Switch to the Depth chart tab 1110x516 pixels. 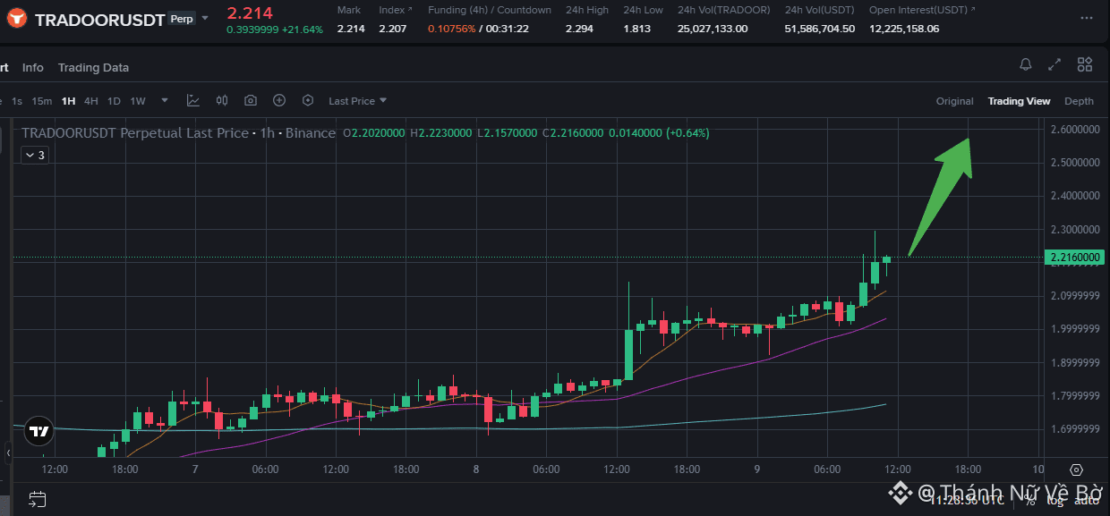tap(1079, 101)
